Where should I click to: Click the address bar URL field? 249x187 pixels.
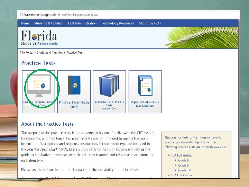tap(61, 15)
